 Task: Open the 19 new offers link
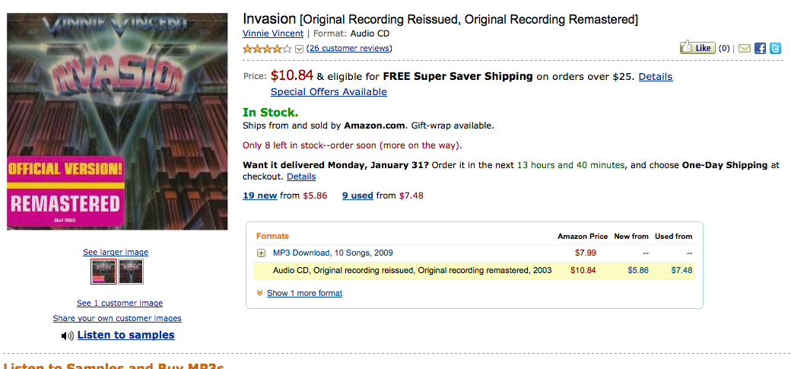(259, 196)
